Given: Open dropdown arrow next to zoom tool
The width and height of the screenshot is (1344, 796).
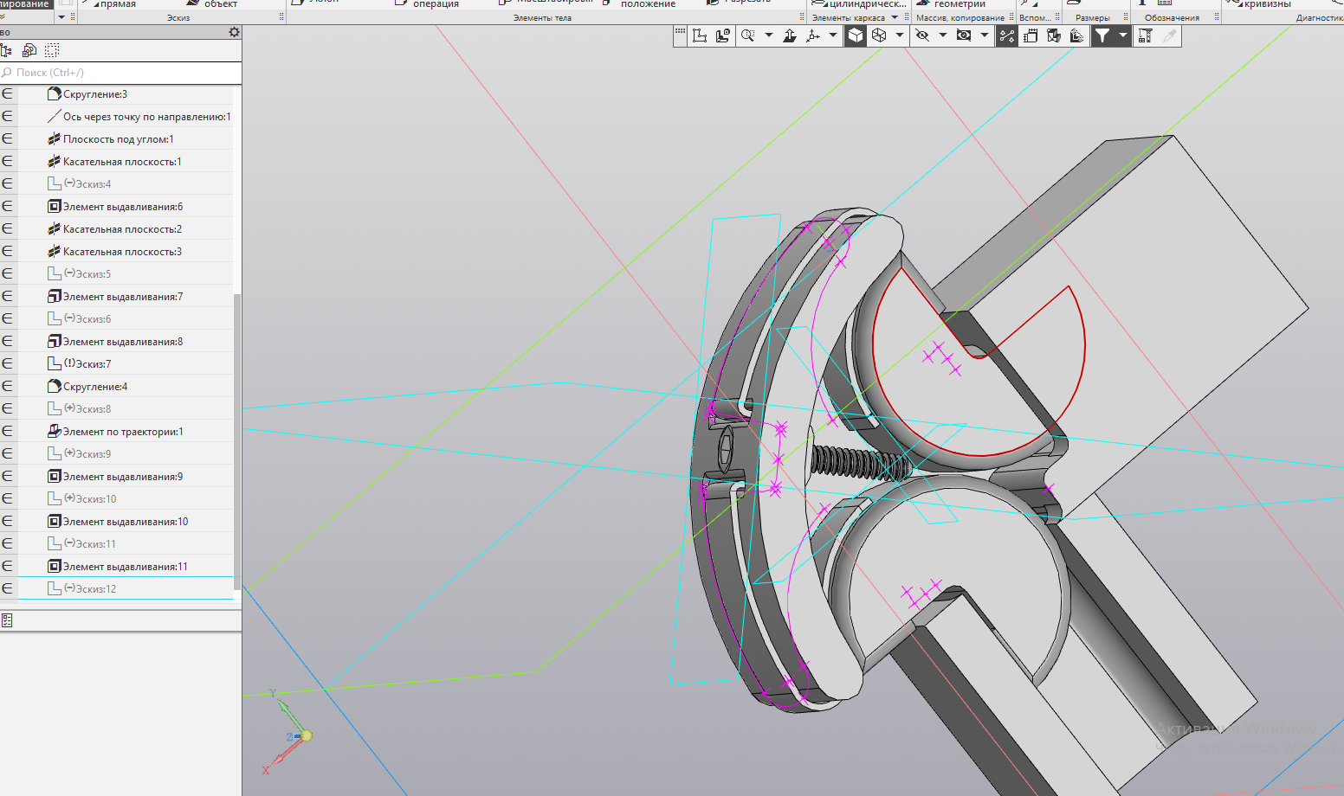Looking at the screenshot, I should 768,35.
